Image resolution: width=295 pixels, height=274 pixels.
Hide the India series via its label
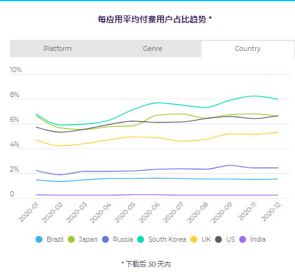[258, 239]
